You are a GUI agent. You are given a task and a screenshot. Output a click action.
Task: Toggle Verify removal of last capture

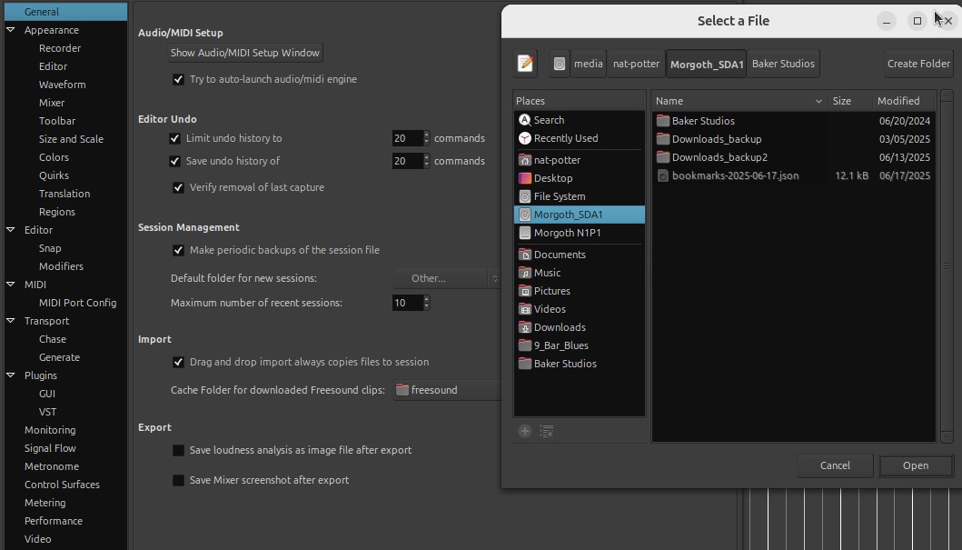178,188
